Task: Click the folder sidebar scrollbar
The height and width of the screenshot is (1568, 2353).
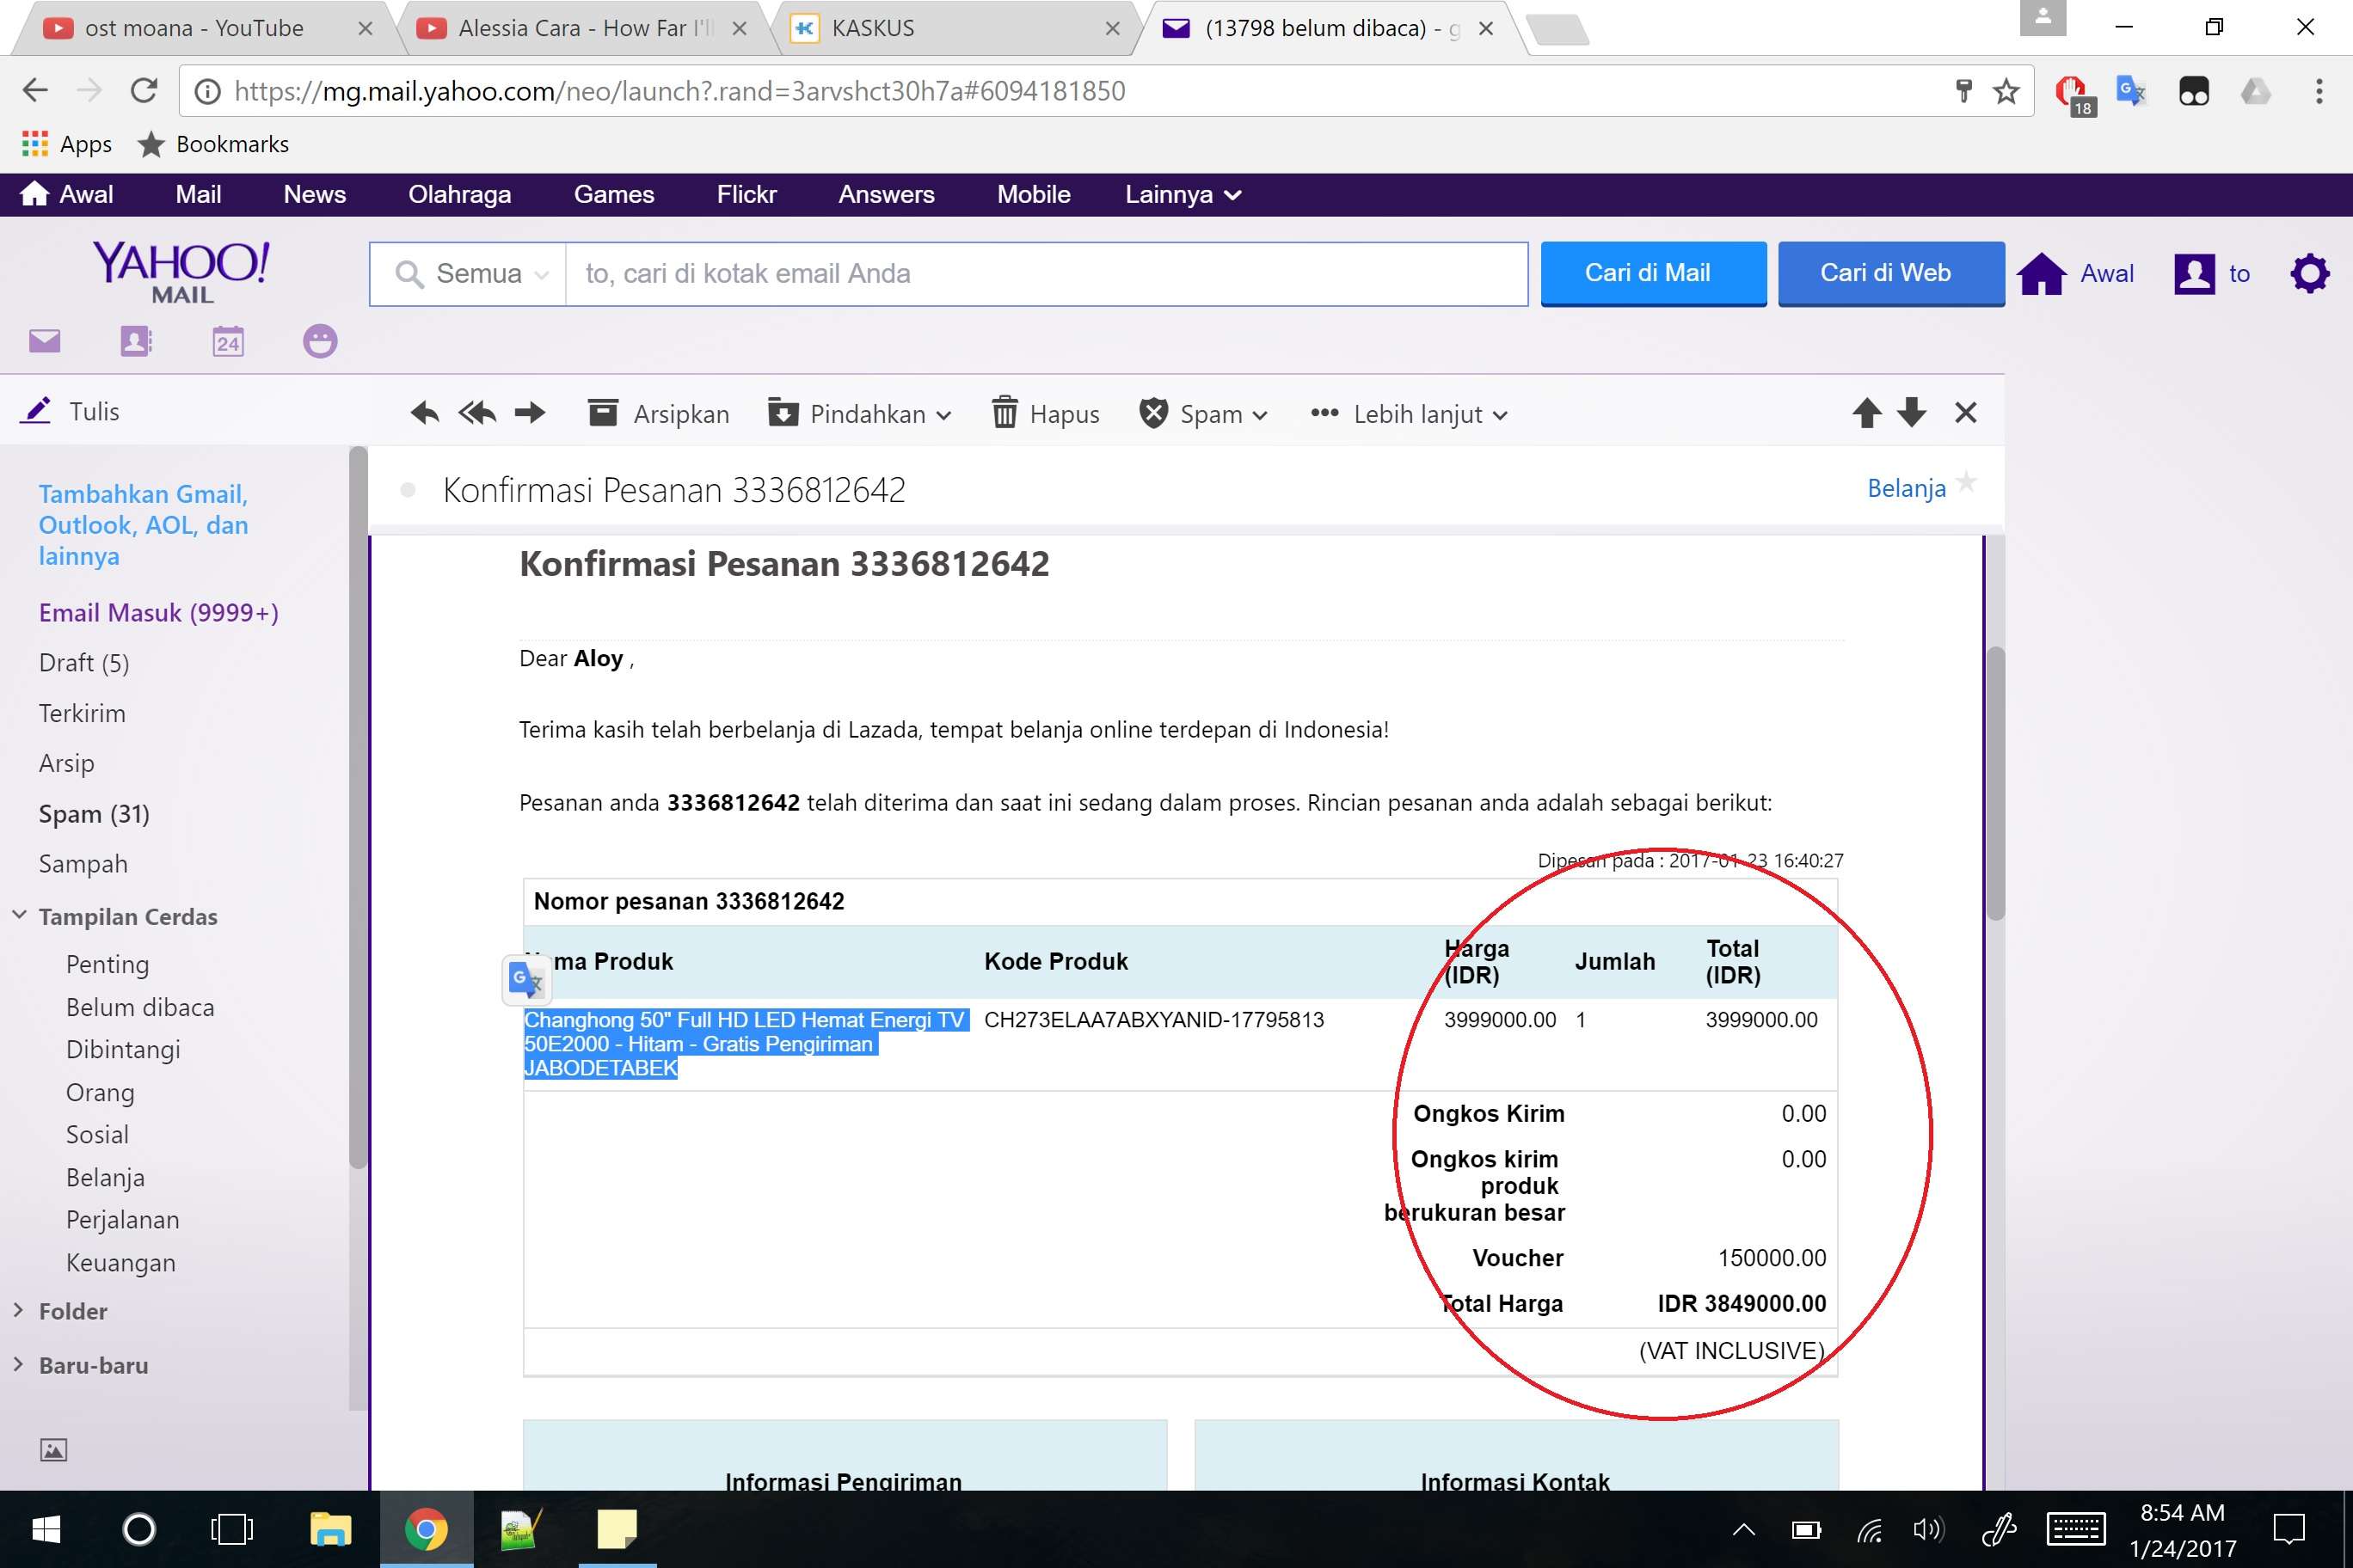Action: [358, 808]
